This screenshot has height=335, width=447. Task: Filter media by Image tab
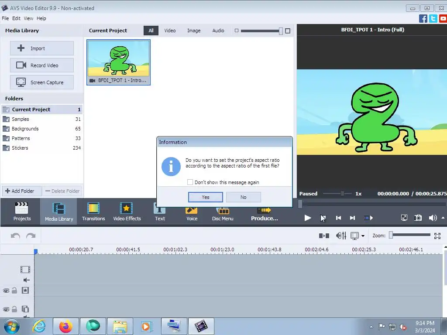pos(193,31)
